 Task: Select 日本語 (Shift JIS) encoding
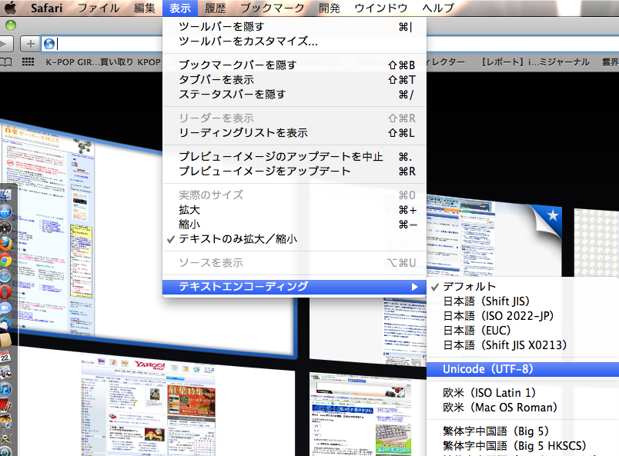point(523,301)
